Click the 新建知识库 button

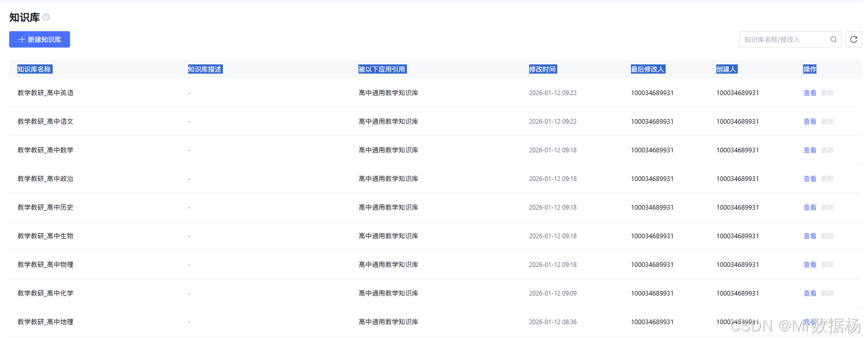pos(39,39)
